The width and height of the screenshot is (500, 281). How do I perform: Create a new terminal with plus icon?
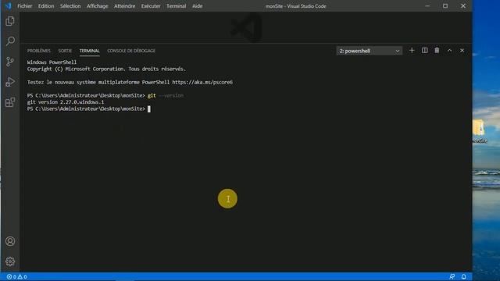pyautogui.click(x=412, y=50)
